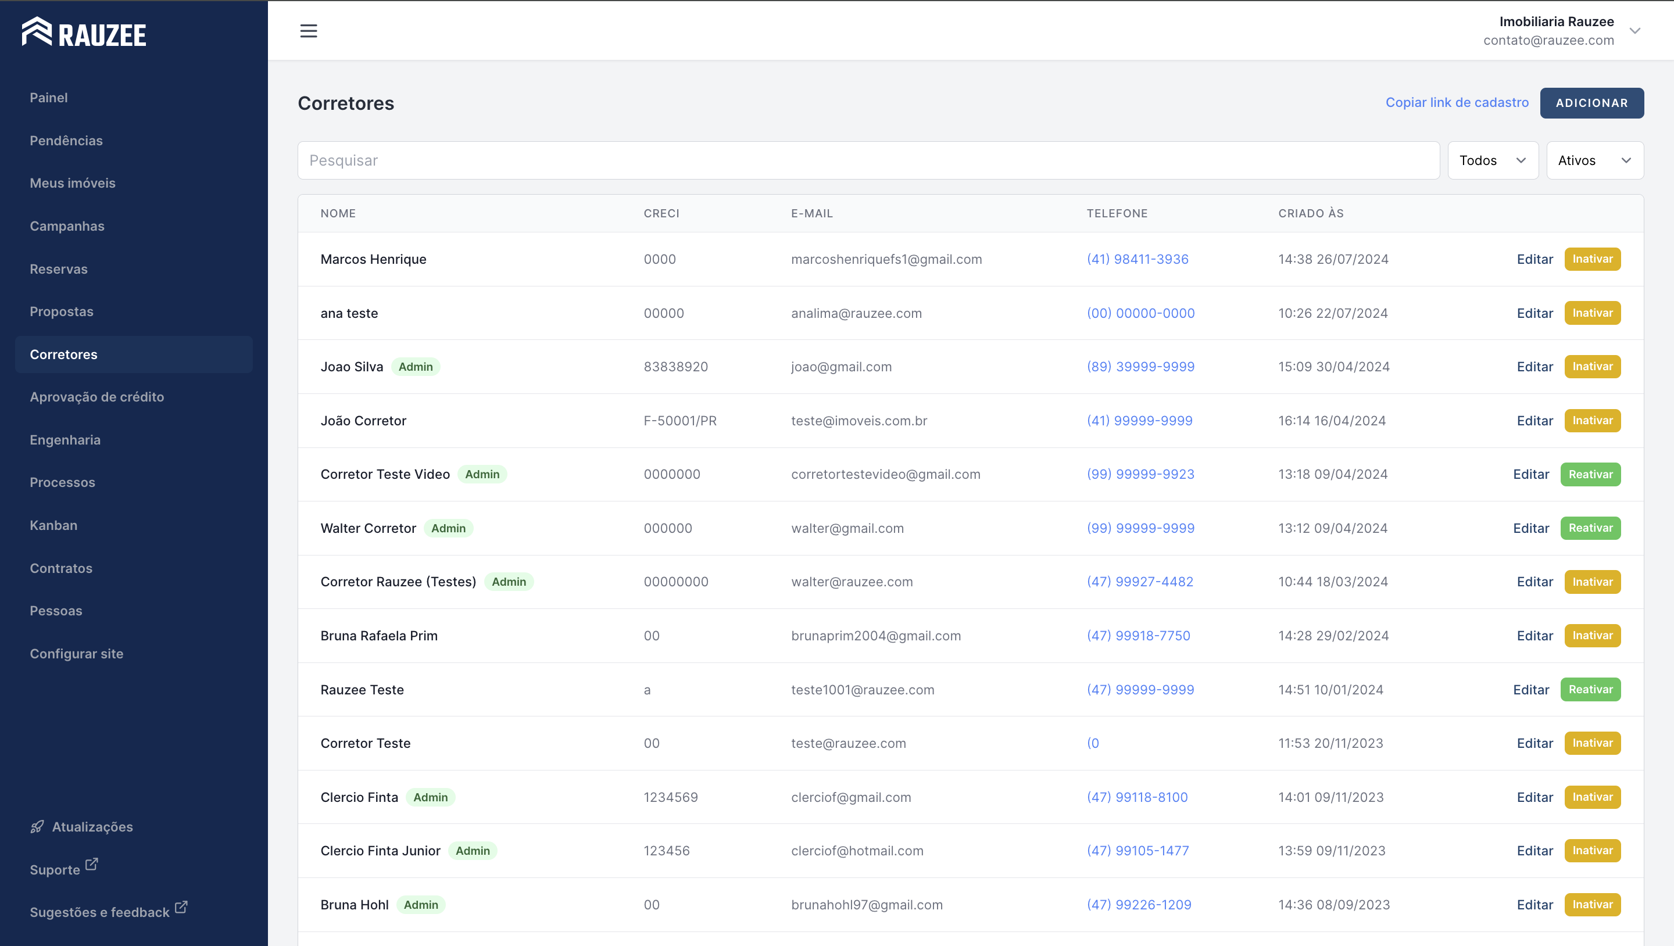Expand the Imobiliaria Rauzee account chevron
Viewport: 1674px width, 946px height.
click(x=1635, y=31)
